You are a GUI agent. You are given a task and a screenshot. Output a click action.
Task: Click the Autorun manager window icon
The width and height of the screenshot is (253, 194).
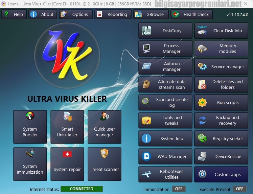[146, 66]
